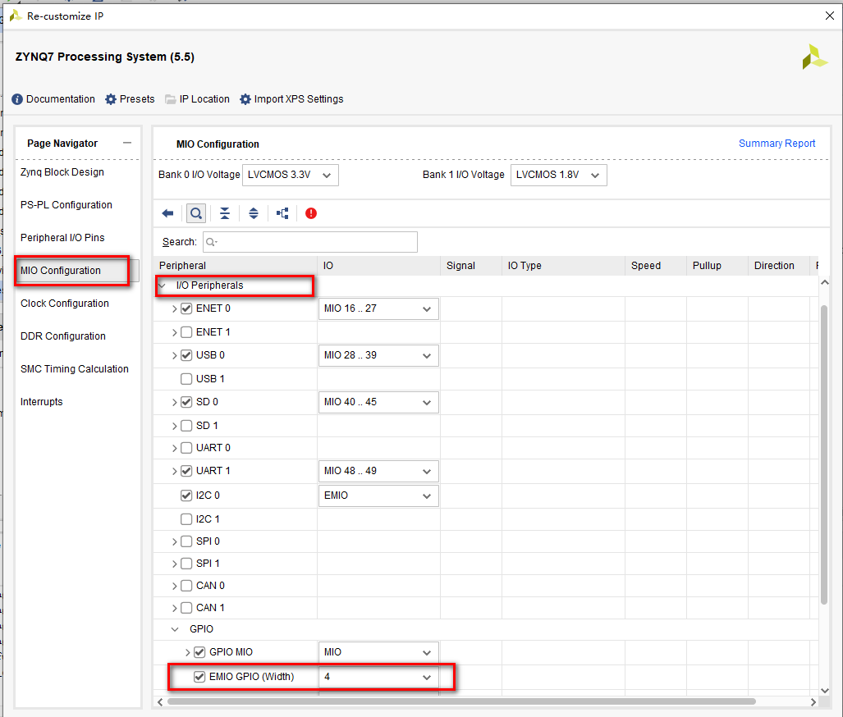Expand the UART 1 row arrow
This screenshot has height=717, width=843.
pos(174,472)
